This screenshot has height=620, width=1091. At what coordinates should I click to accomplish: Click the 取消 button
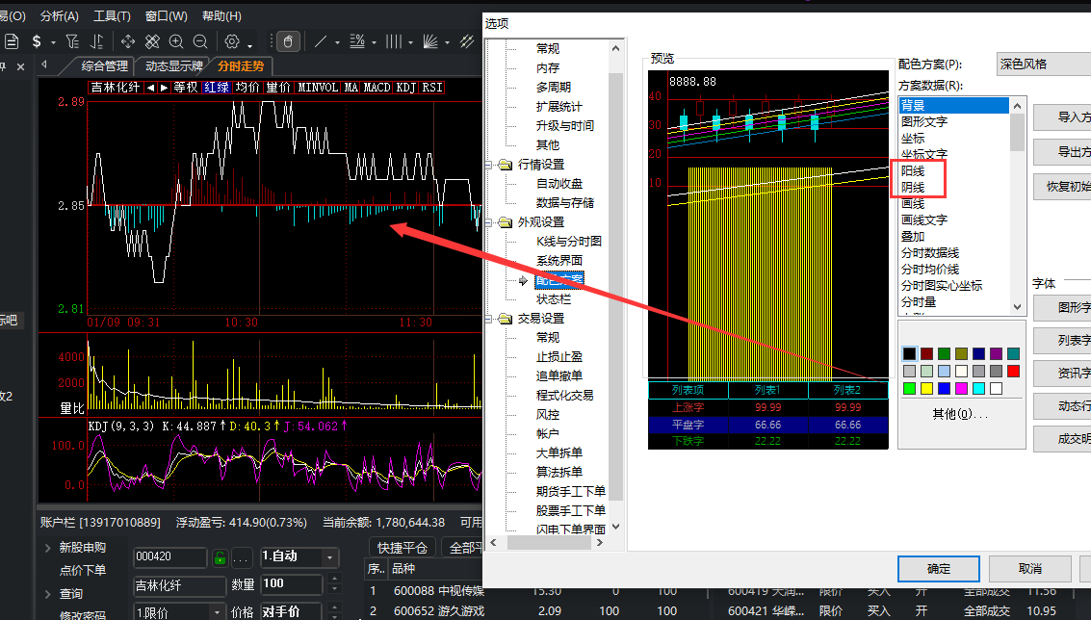1029,569
